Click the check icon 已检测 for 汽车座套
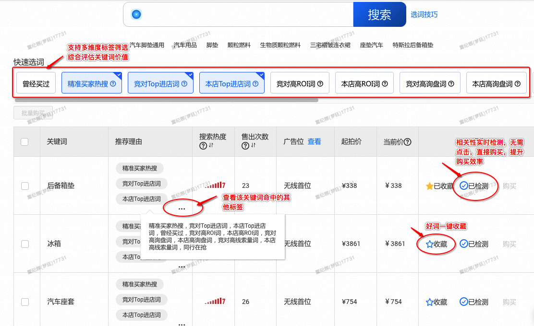 point(463,302)
